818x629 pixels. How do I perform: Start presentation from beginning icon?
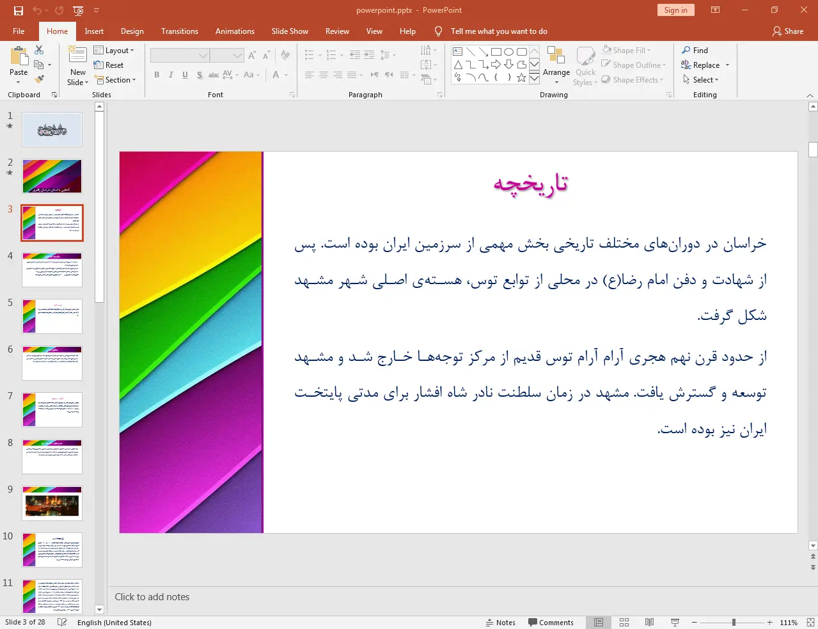click(x=78, y=10)
